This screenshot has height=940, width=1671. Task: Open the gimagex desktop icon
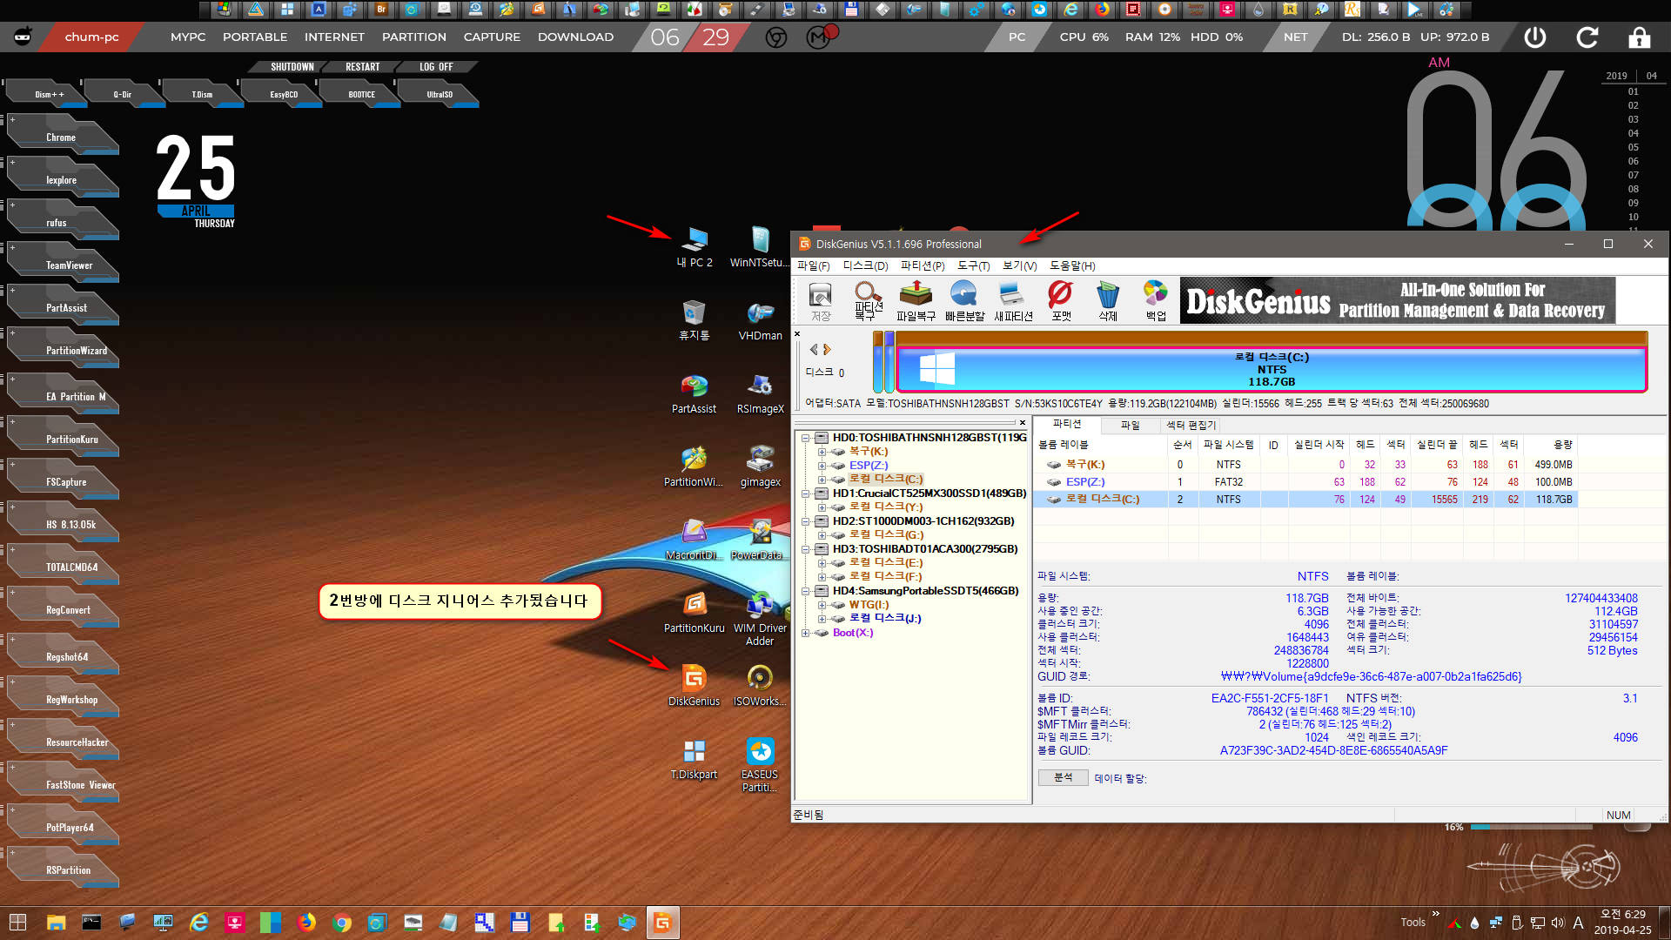tap(760, 466)
